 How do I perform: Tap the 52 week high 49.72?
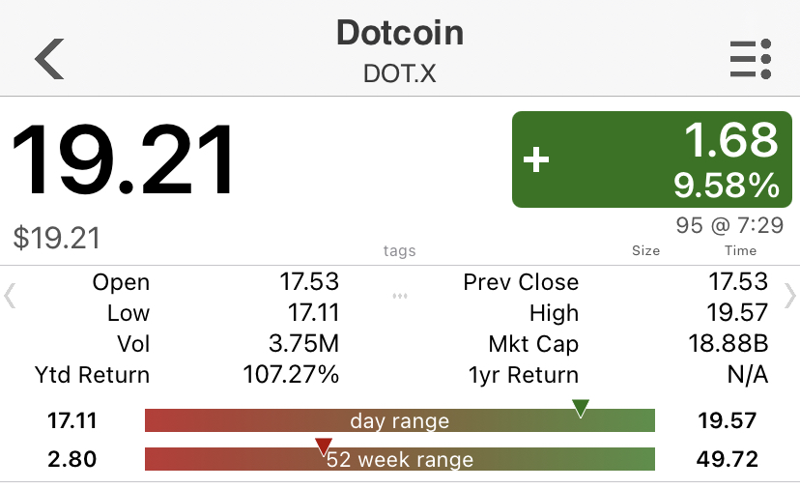(727, 459)
